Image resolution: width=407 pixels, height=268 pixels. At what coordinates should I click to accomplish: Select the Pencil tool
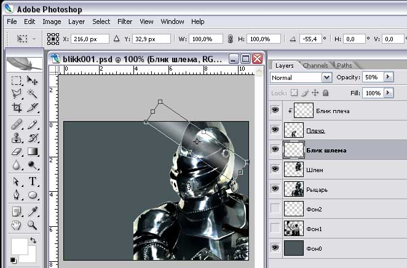(33, 124)
